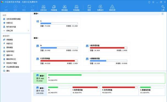Open the 克隆硬盘 toolbar tool

[x=54, y=8]
